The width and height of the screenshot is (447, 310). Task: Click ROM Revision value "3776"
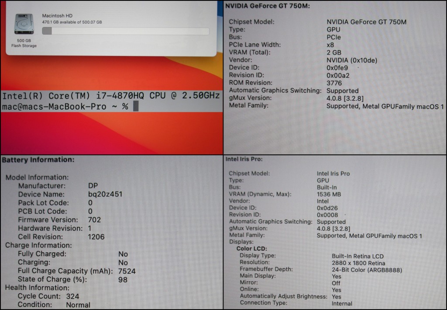coord(334,83)
